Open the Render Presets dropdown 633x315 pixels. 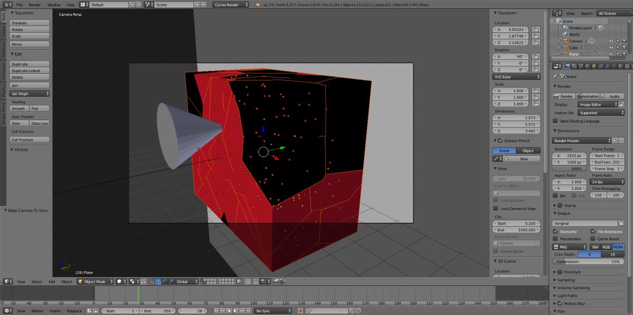point(582,141)
